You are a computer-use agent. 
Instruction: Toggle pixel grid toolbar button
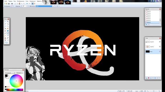pos(32,4)
